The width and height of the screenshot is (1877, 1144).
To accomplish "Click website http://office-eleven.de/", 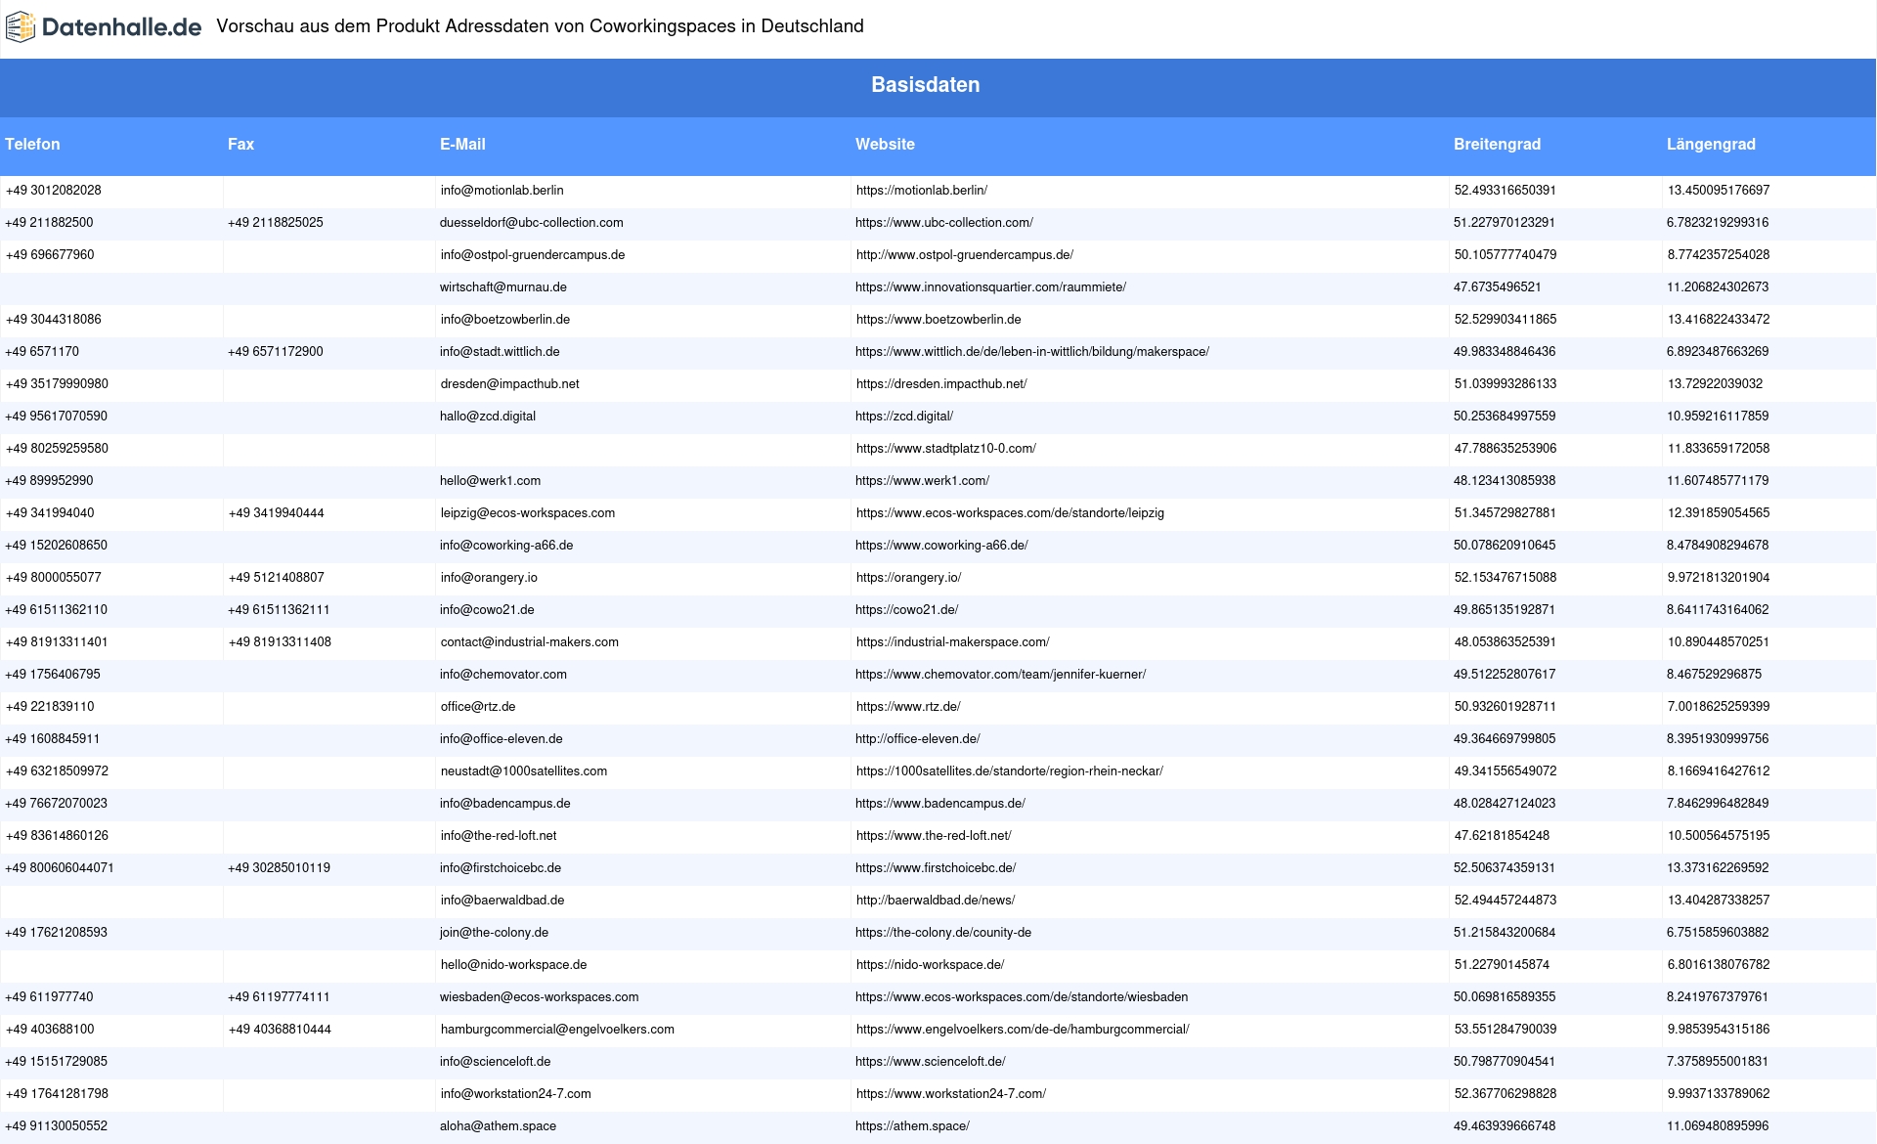I will point(918,739).
